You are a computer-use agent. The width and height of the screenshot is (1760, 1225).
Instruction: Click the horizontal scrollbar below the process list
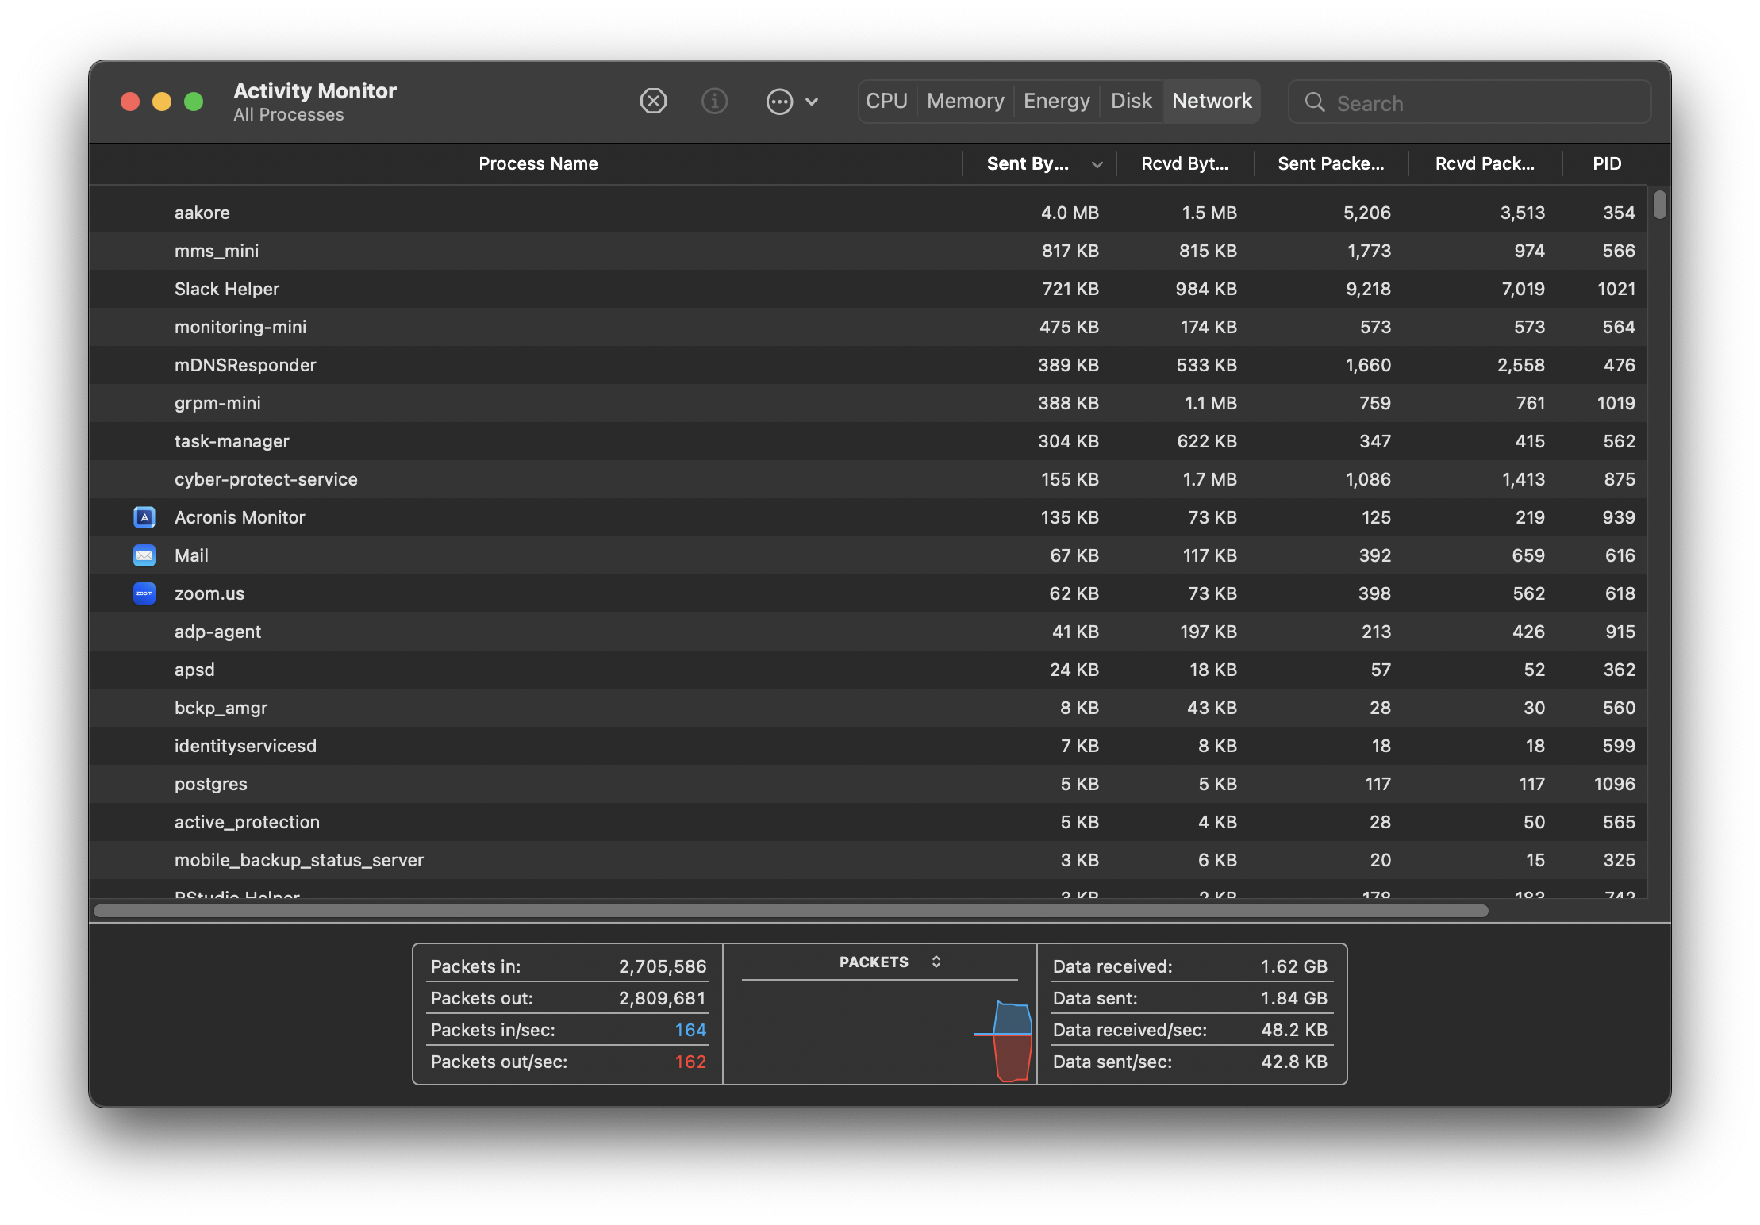[x=790, y=911]
